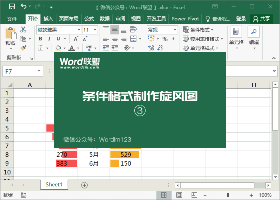Open the 单元格样式 cell styles menu
Screen dimensions: 280x200
click(200, 48)
